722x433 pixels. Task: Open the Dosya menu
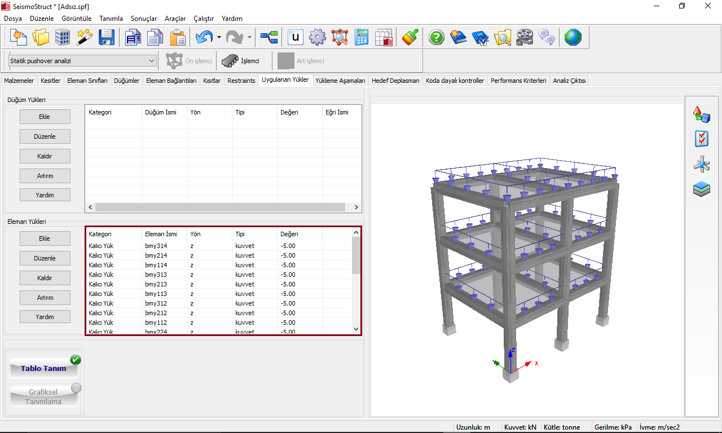click(13, 18)
